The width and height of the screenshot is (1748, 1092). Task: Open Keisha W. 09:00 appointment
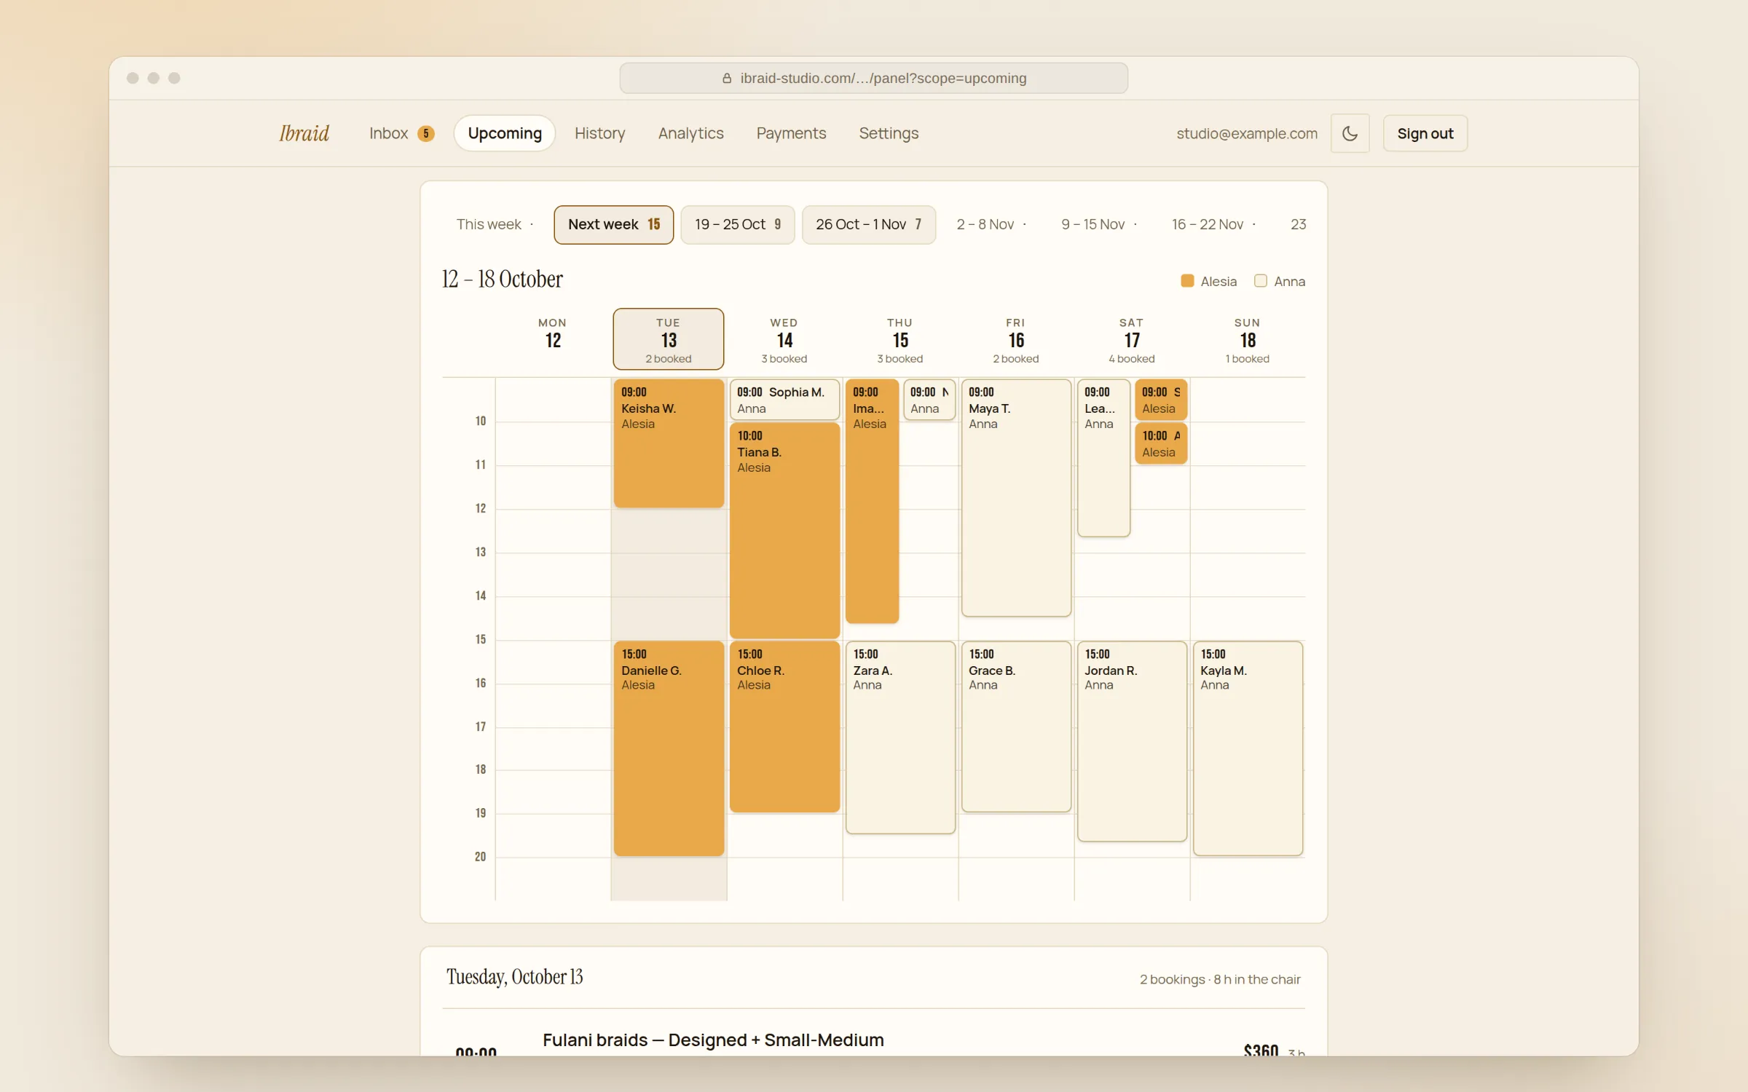[669, 443]
